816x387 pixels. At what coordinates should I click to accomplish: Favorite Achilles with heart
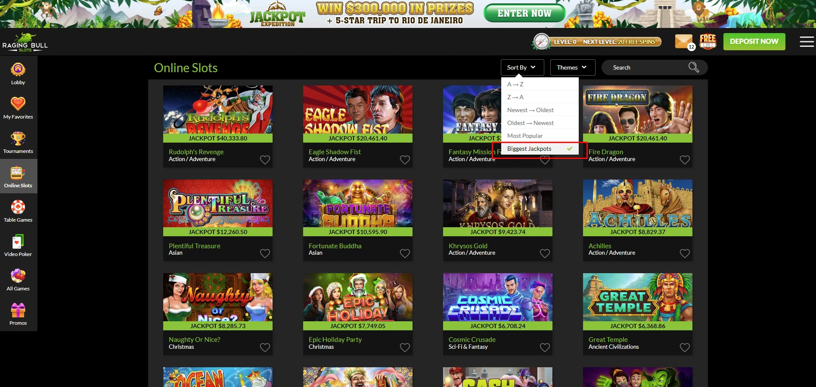(x=685, y=253)
